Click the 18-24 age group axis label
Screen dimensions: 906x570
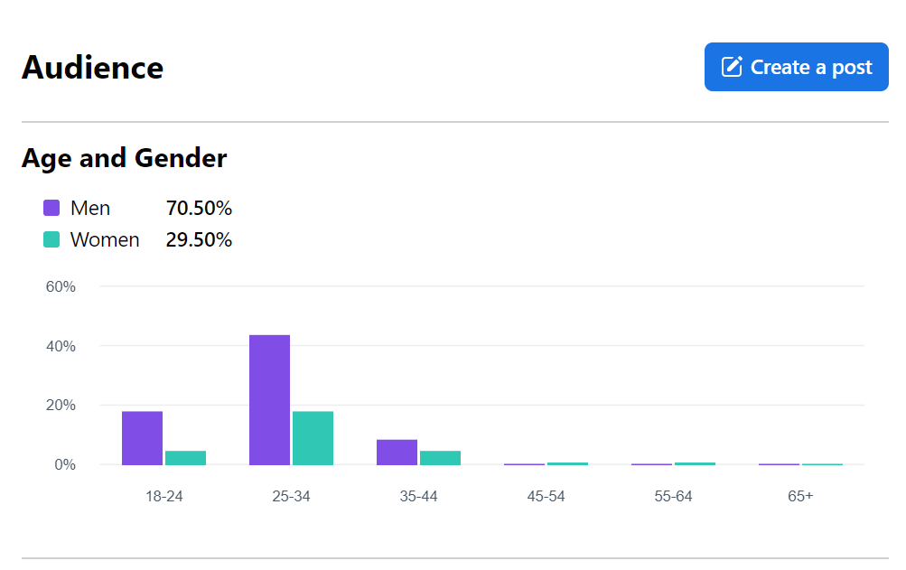(163, 496)
